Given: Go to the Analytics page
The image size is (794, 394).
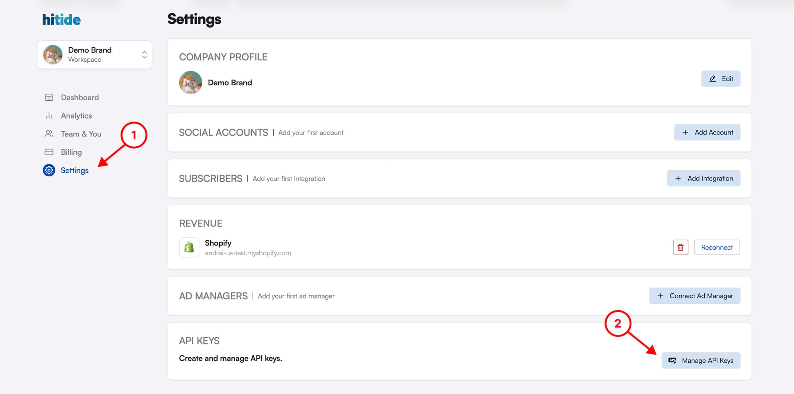Looking at the screenshot, I should click(76, 116).
